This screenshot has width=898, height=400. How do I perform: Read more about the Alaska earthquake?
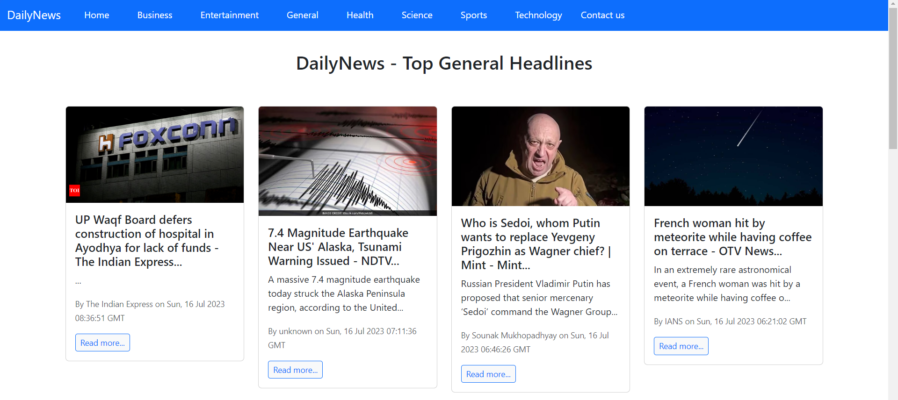295,370
